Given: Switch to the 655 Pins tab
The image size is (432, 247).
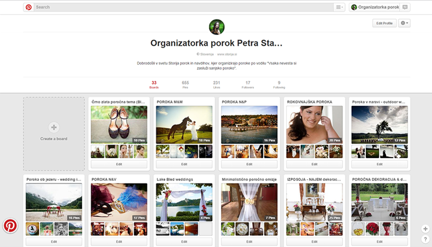Looking at the screenshot, I should pyautogui.click(x=185, y=85).
